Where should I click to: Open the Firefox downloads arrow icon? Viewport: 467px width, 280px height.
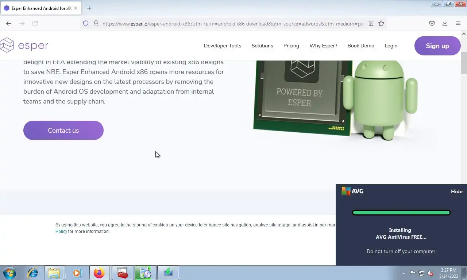(445, 23)
